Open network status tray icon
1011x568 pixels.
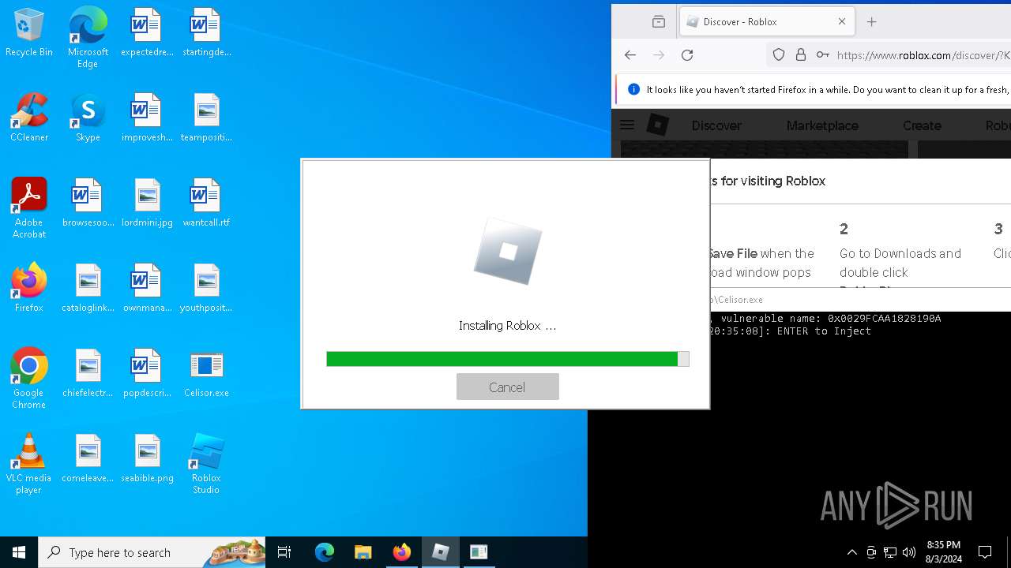[890, 552]
